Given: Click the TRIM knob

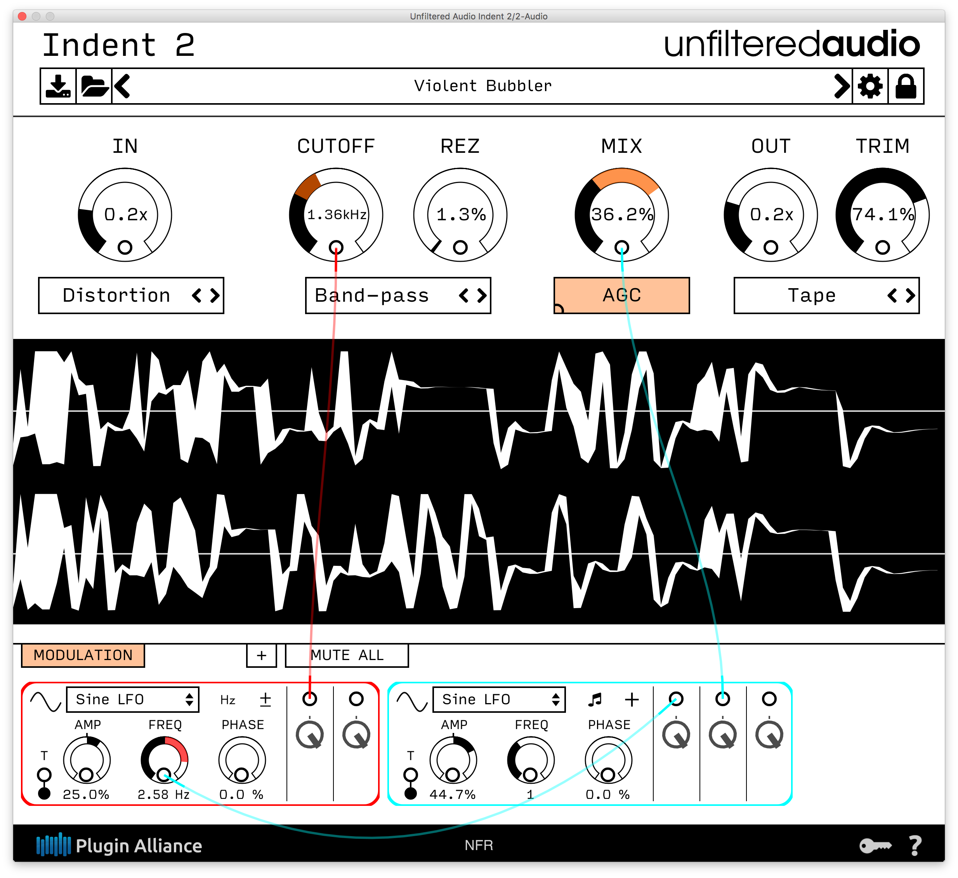Looking at the screenshot, I should click(x=882, y=214).
